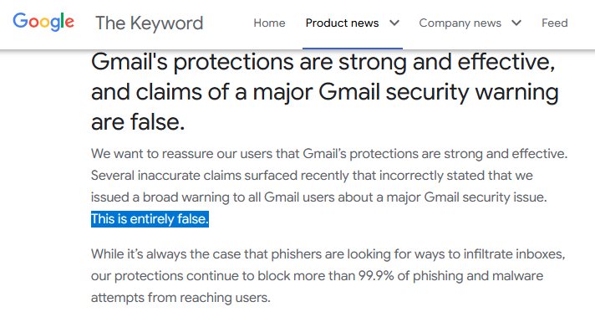Viewport: 595px width, 312px height.
Task: Click the headline word 'Gmail's'
Action: 129,62
